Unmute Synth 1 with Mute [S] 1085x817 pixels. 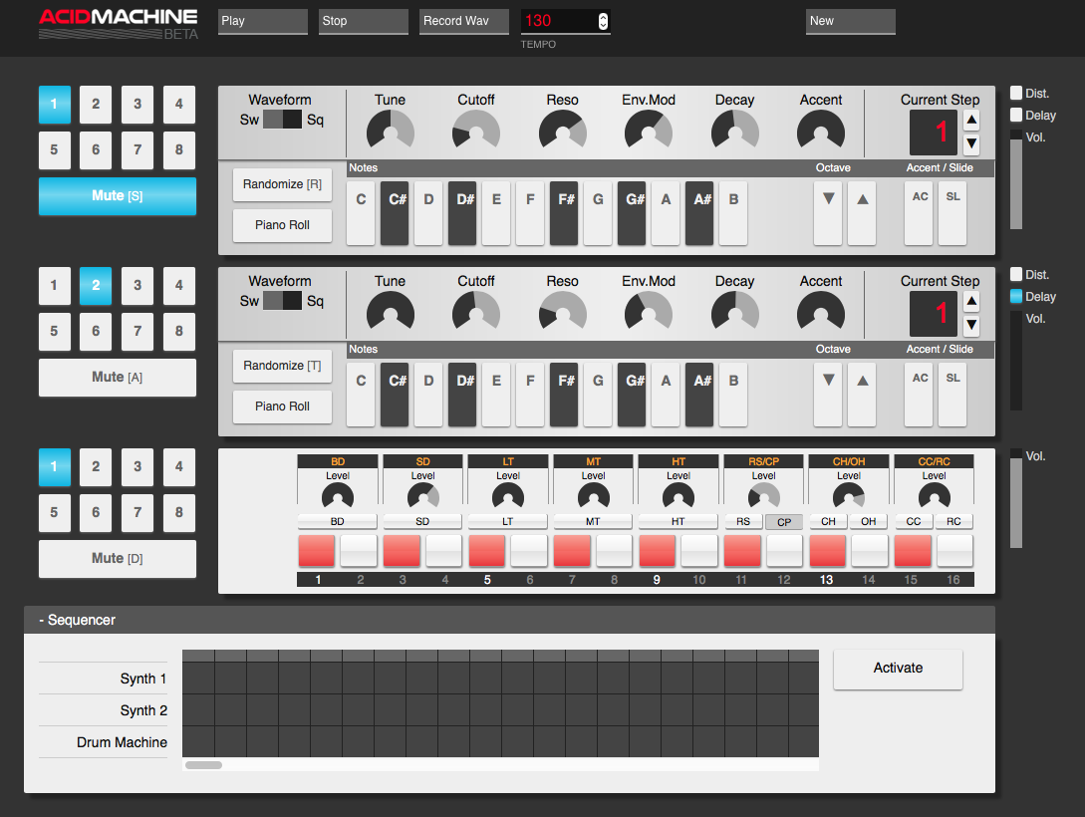118,195
